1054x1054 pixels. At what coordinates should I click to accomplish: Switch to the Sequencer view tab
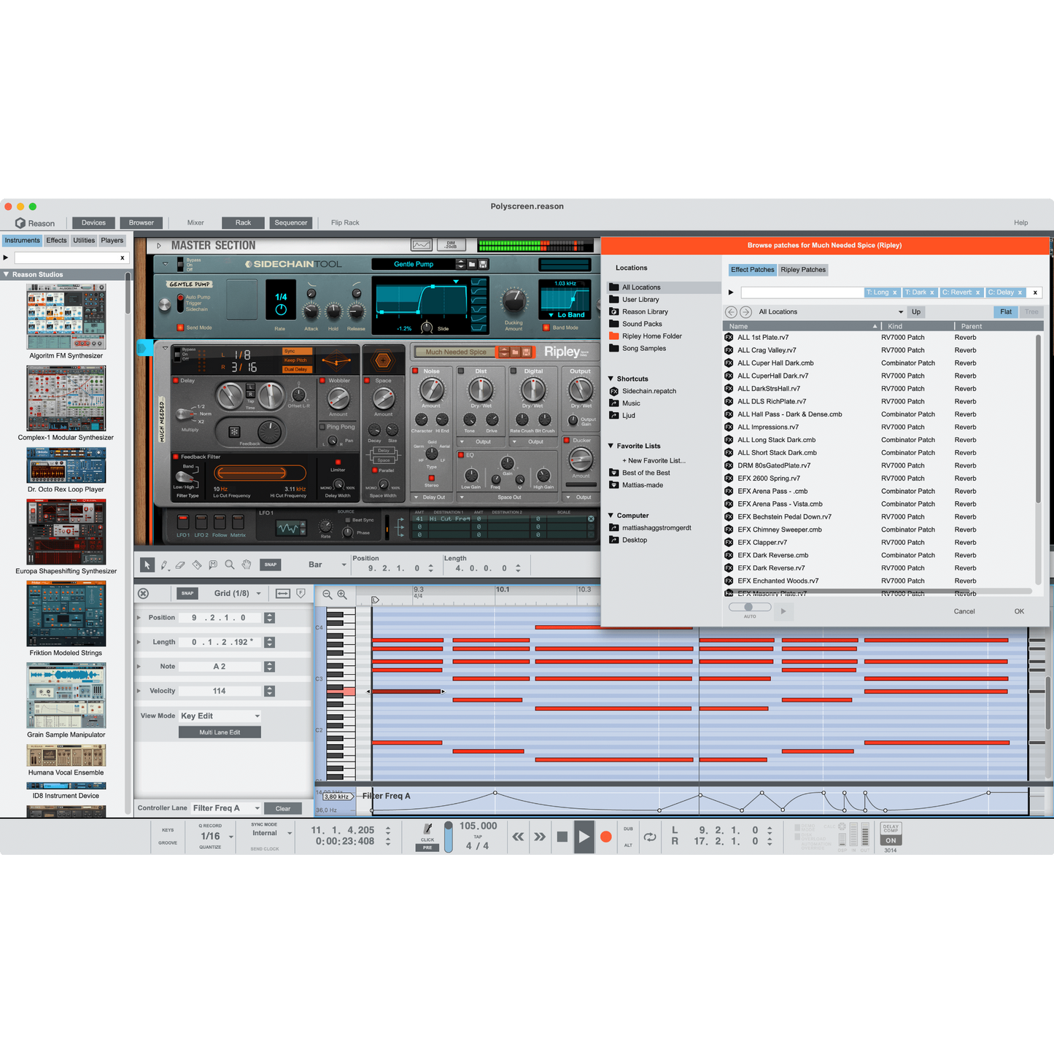[x=291, y=222]
